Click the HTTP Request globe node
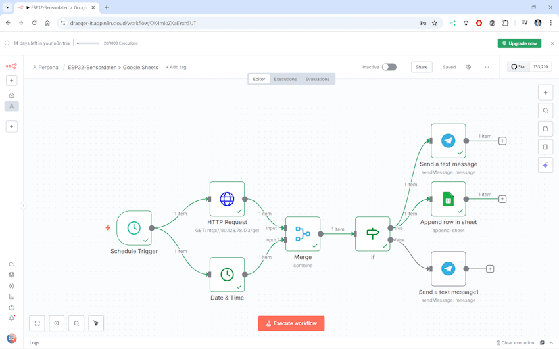The width and height of the screenshot is (559, 349). [x=227, y=198]
